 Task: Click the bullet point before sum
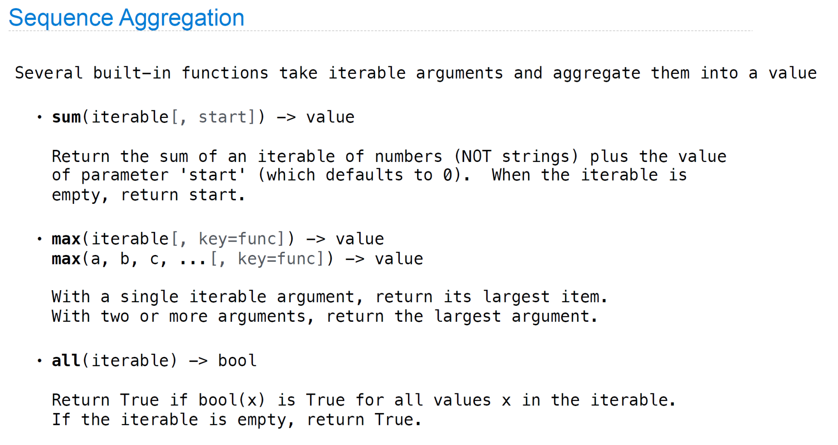40,117
